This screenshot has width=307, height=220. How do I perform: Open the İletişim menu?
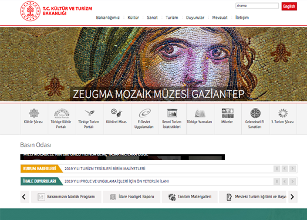point(242,18)
